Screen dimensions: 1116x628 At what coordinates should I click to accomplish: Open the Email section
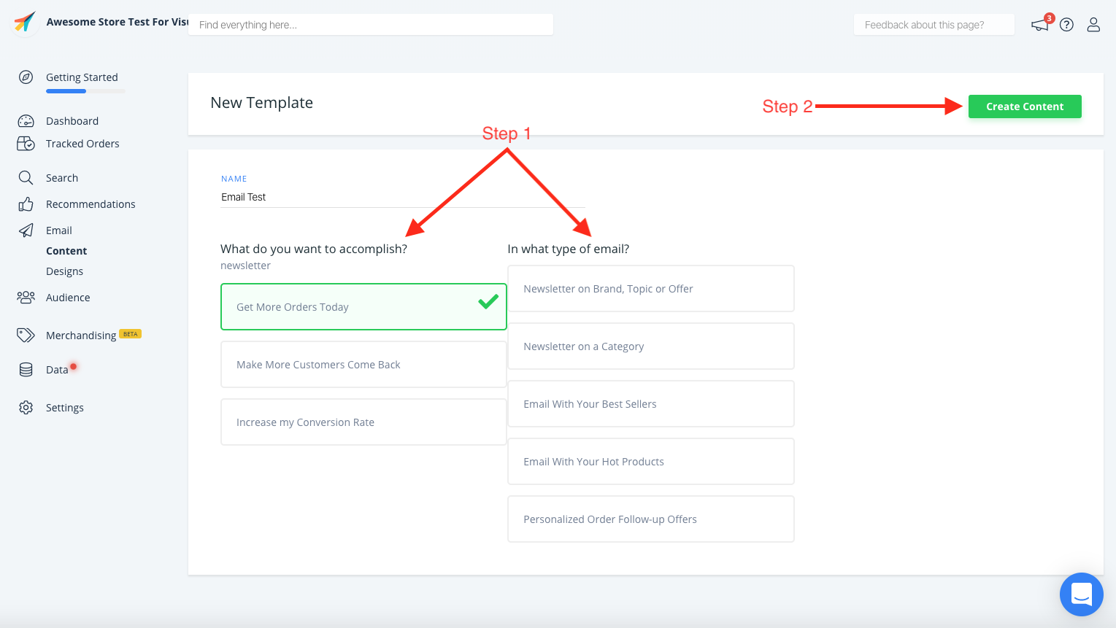(58, 230)
